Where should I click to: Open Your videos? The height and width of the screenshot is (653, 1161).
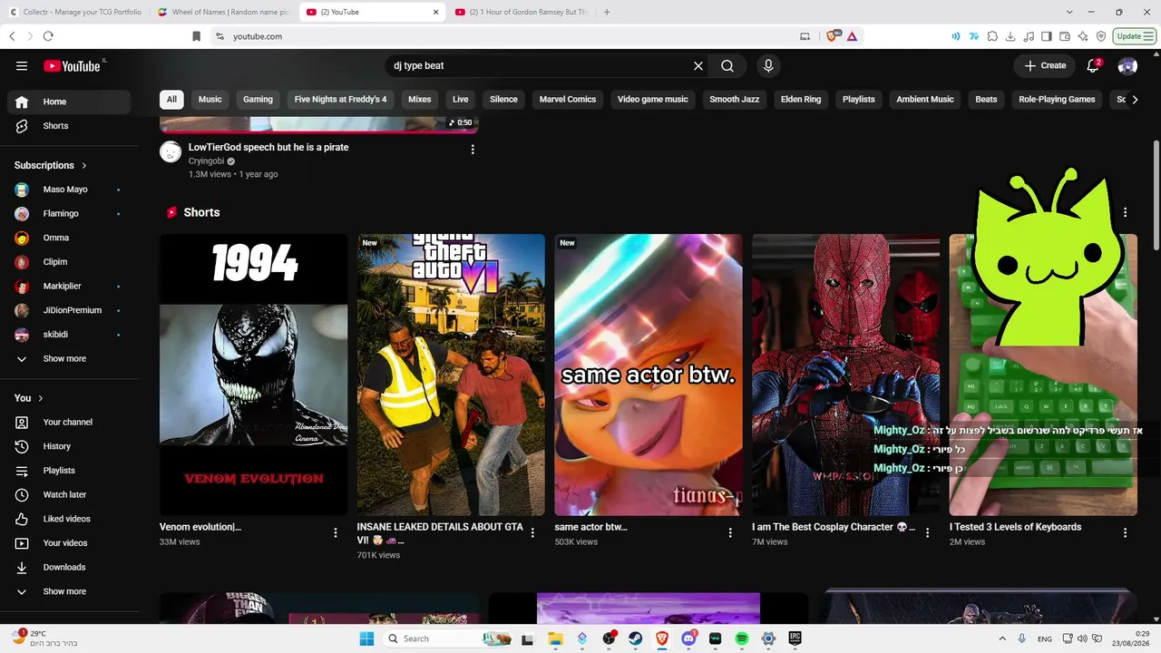(69, 543)
